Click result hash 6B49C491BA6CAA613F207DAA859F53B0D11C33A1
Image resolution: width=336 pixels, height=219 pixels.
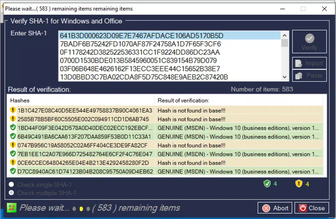tap(84, 137)
